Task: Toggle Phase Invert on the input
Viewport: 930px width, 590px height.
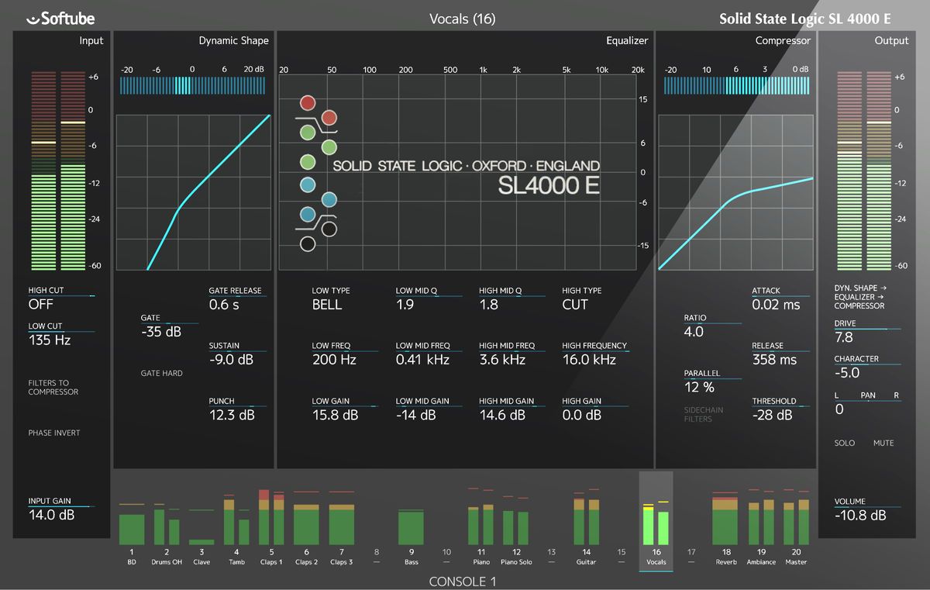Action: pyautogui.click(x=54, y=433)
